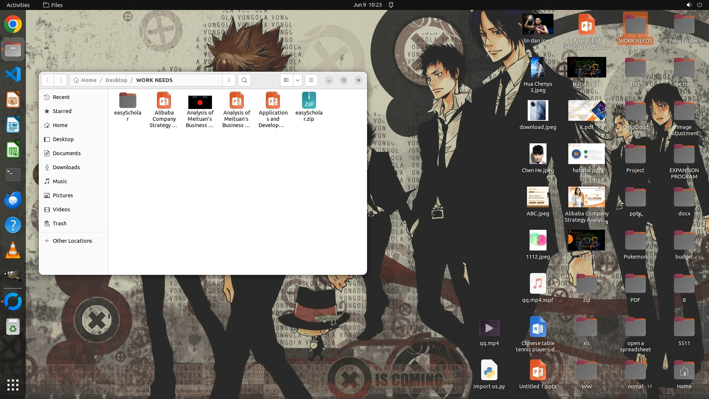Screen dimensions: 709x399
Task: Click the Desktop breadcrumb in path bar
Action: [116, 80]
